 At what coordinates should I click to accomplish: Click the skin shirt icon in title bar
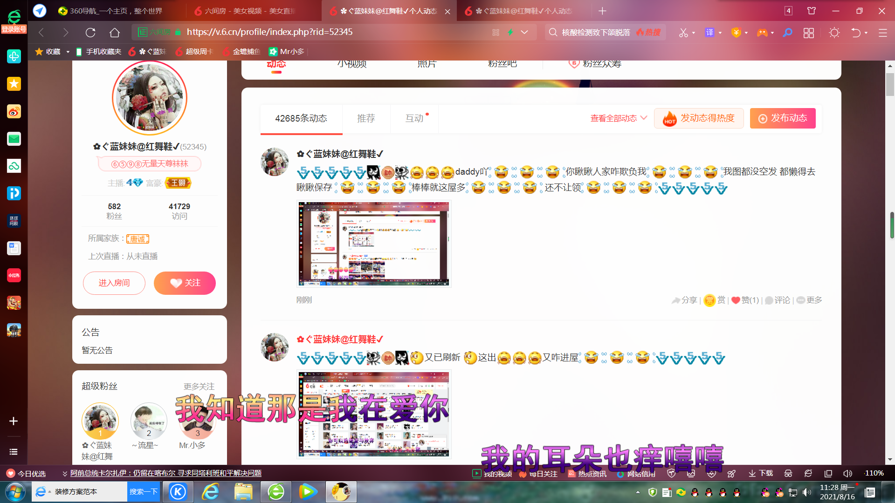812,11
